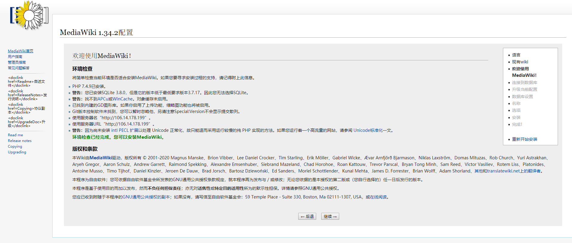
Task: Click the 继续 → continue button
Action: click(330, 216)
